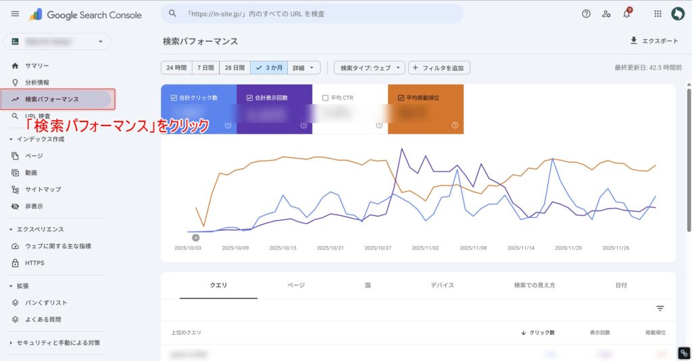Open the help question mark icon

click(586, 13)
